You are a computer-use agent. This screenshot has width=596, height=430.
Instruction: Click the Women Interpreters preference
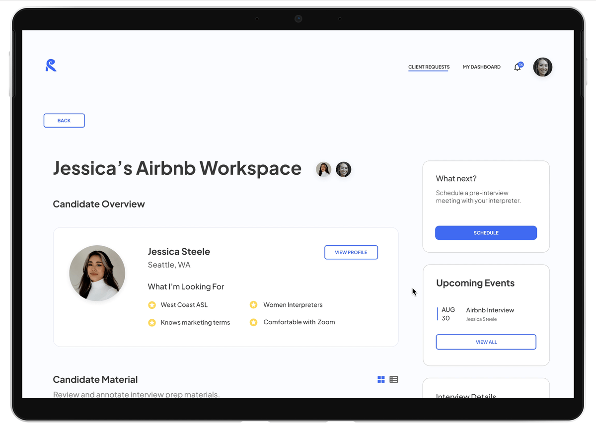pos(293,305)
